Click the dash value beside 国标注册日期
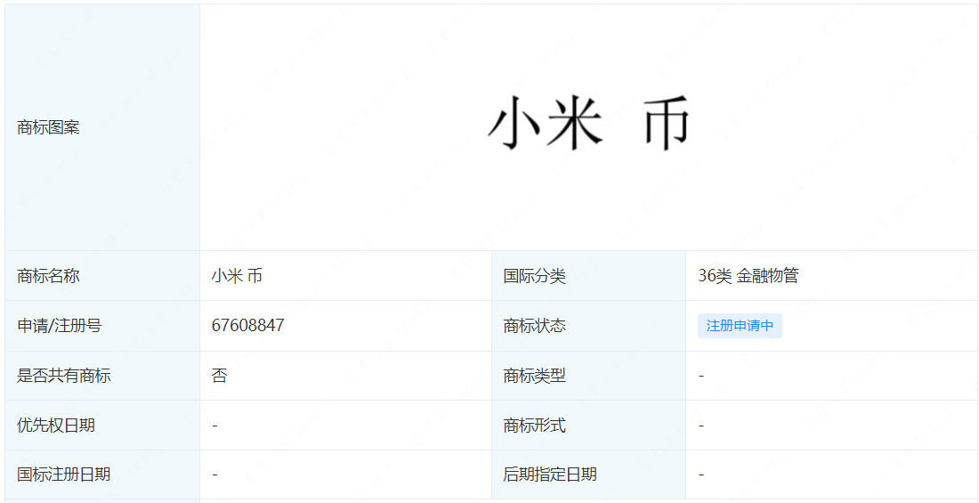The width and height of the screenshot is (979, 503). pyautogui.click(x=214, y=475)
